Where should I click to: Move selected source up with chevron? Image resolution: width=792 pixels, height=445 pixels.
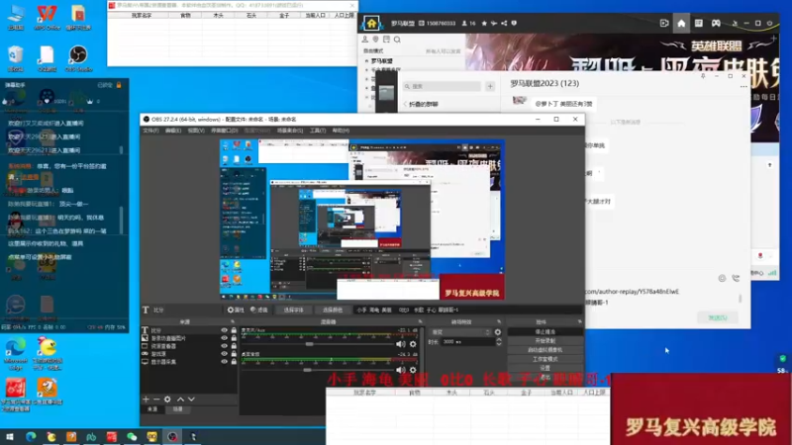click(x=180, y=400)
